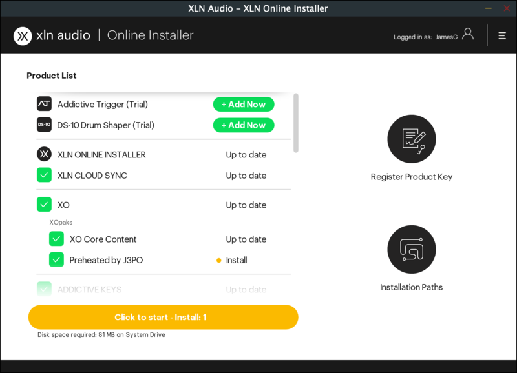Select the Addictive Trigger (Trial) label
517x373 pixels.
pyautogui.click(x=103, y=105)
